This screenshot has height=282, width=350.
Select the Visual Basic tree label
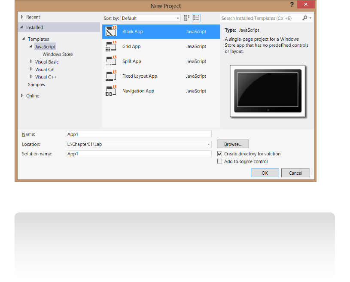point(47,62)
